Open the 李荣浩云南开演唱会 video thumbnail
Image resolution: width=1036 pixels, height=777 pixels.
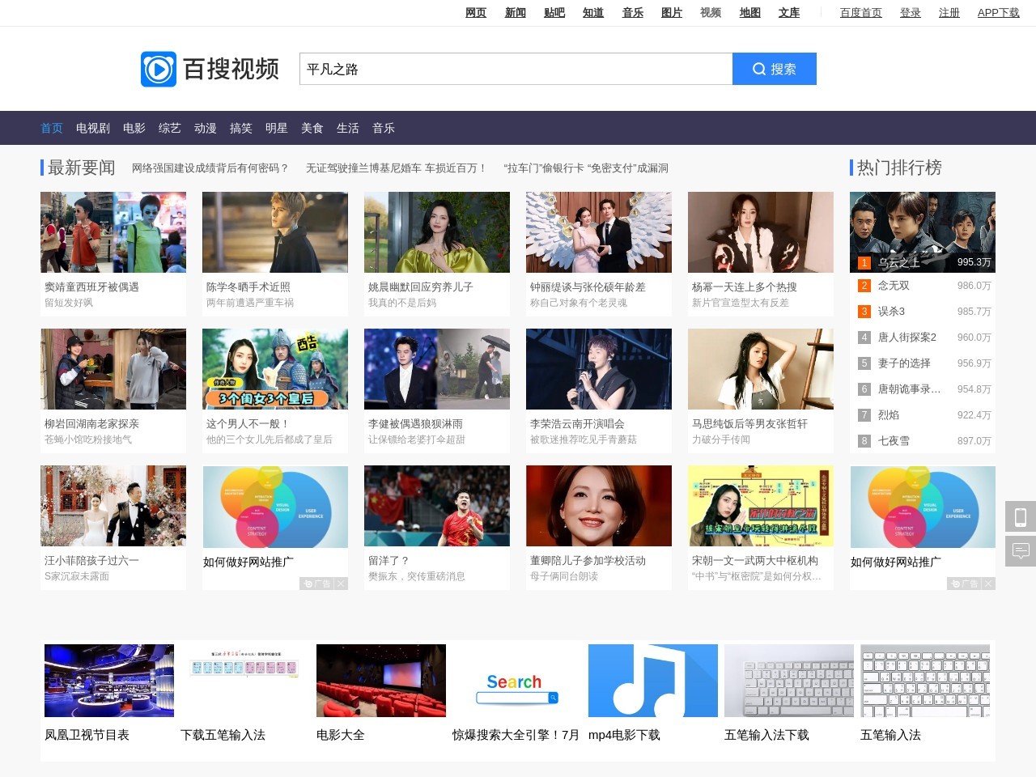click(x=598, y=369)
